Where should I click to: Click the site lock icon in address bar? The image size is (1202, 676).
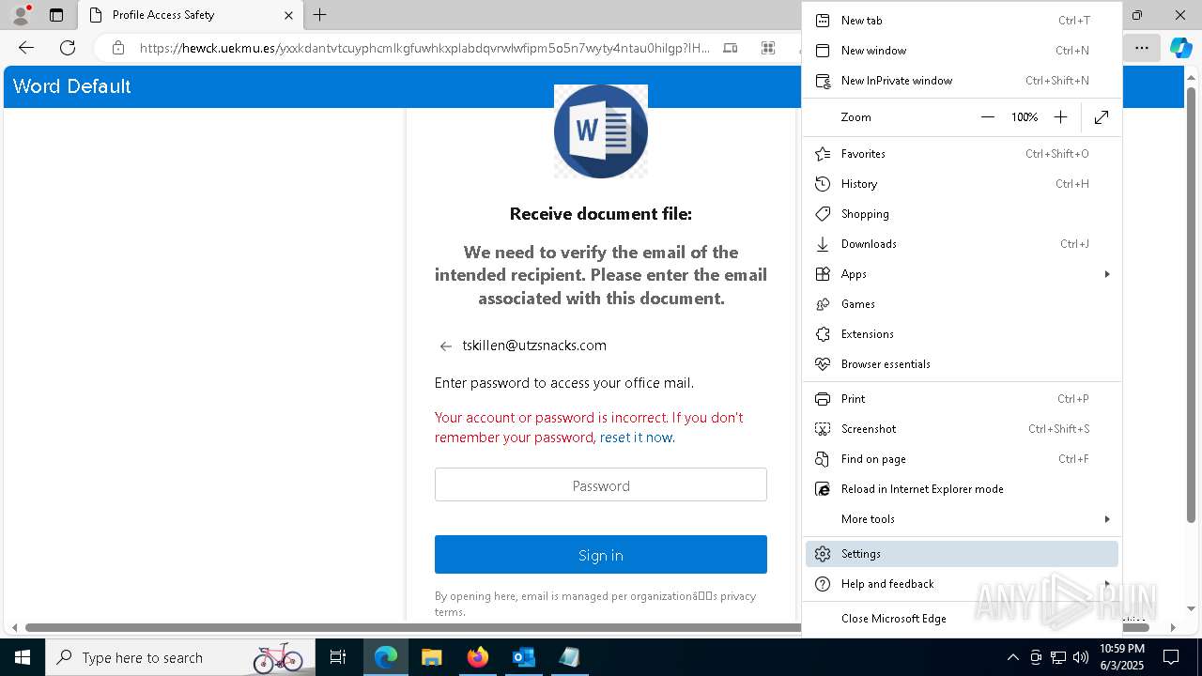pyautogui.click(x=117, y=48)
